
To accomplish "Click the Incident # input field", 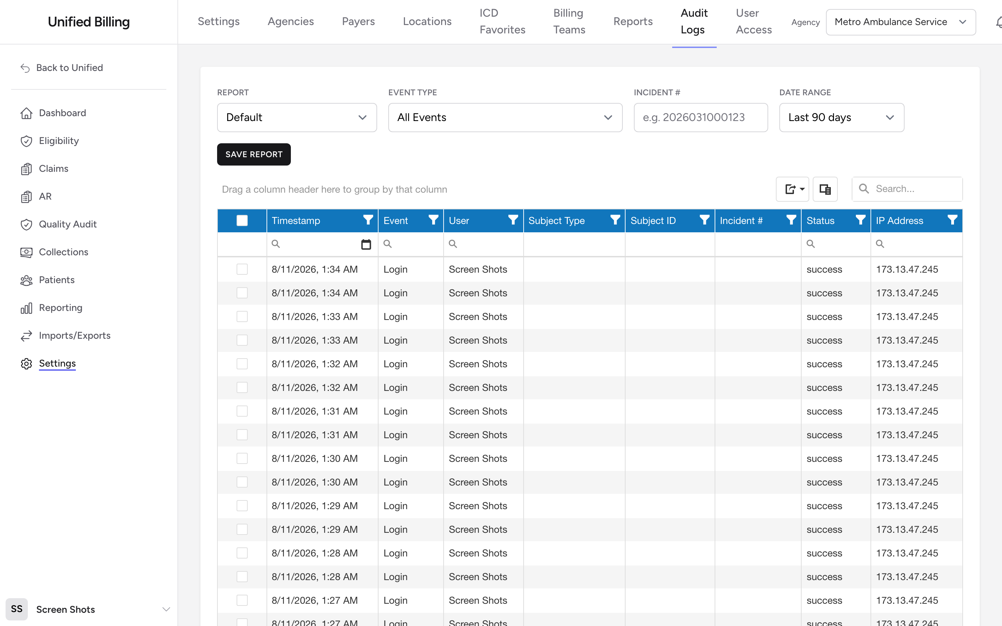I will pyautogui.click(x=701, y=118).
